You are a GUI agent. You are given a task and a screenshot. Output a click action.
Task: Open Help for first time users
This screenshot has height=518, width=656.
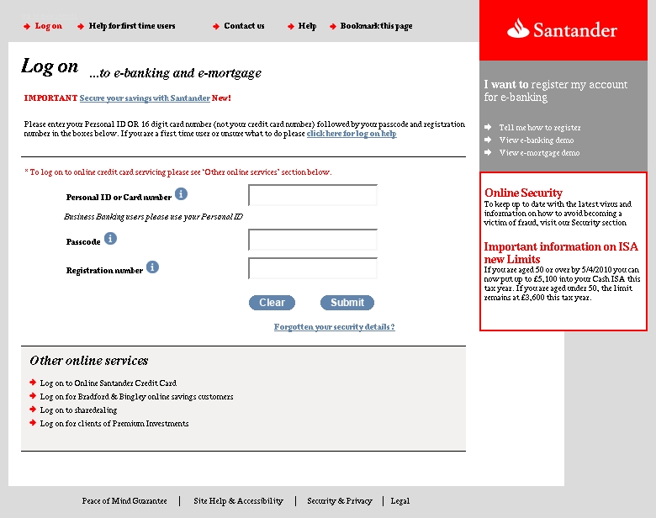tap(132, 26)
